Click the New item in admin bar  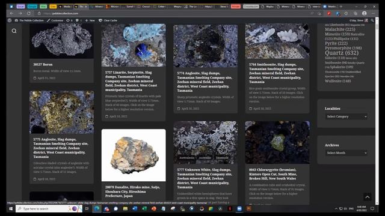pos(90,20)
